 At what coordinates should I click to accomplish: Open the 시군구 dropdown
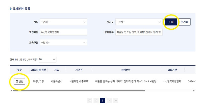click(139, 22)
